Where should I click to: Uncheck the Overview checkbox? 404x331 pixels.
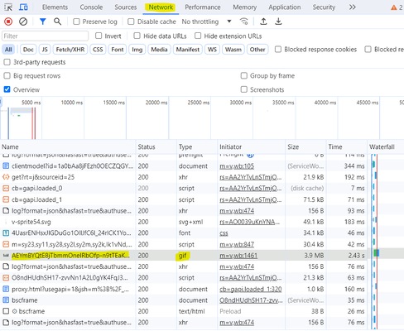tap(7, 89)
